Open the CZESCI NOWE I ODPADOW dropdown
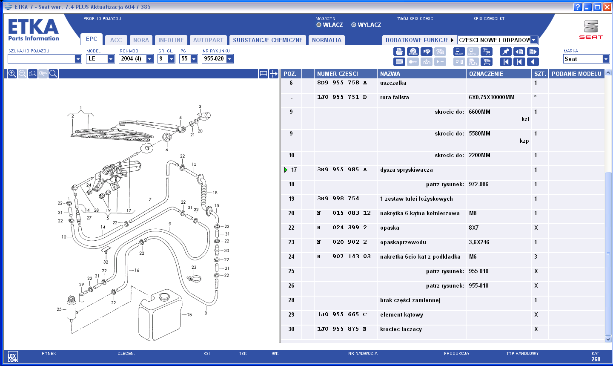613x366 pixels. (x=534, y=40)
